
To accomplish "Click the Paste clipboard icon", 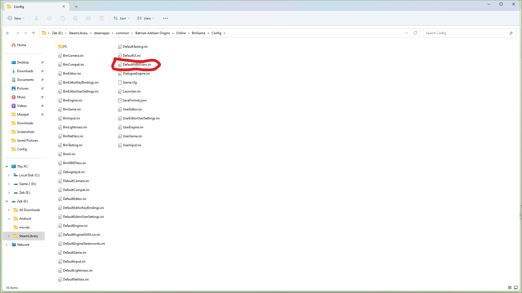I will (63, 18).
